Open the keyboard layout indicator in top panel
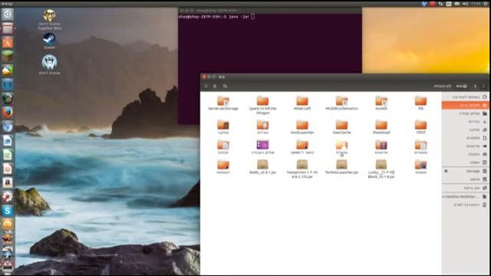Screen dimensions: 491x276 [449, 4]
